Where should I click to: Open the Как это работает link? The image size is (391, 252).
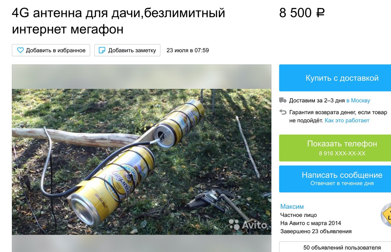(347, 121)
